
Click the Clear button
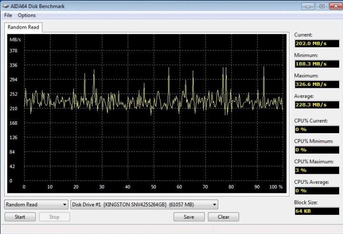click(223, 217)
